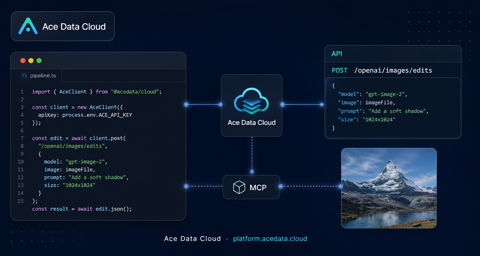The height and width of the screenshot is (256, 480).
Task: Click the Ace Data Cloud logo icon
Action: point(28,26)
